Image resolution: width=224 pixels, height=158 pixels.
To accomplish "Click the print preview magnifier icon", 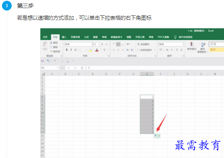I will pyautogui.click(x=62, y=61).
